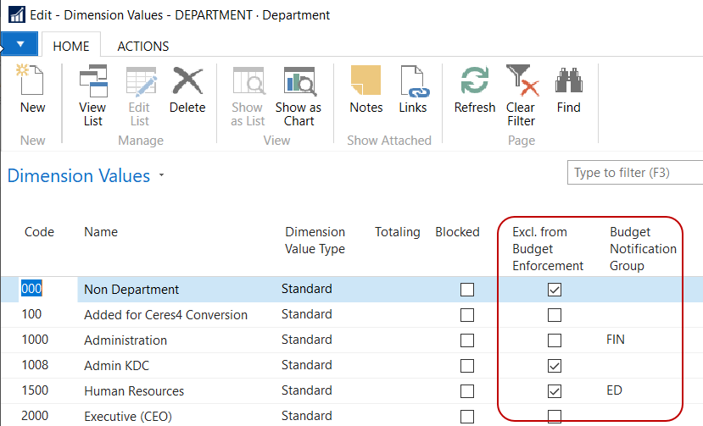Uncheck budget exclusion for Non Department
This screenshot has width=703, height=426.
pos(555,290)
